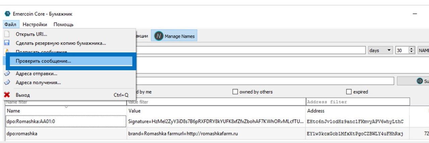Minimize the Emercoin Core window
This screenshot has height=143, width=429.
415,14
